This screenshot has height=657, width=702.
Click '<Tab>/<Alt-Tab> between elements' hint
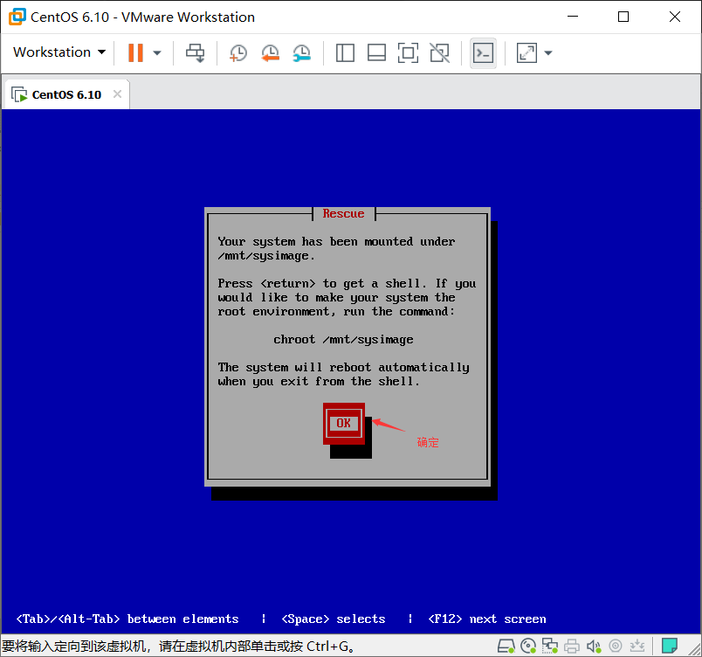click(x=127, y=619)
